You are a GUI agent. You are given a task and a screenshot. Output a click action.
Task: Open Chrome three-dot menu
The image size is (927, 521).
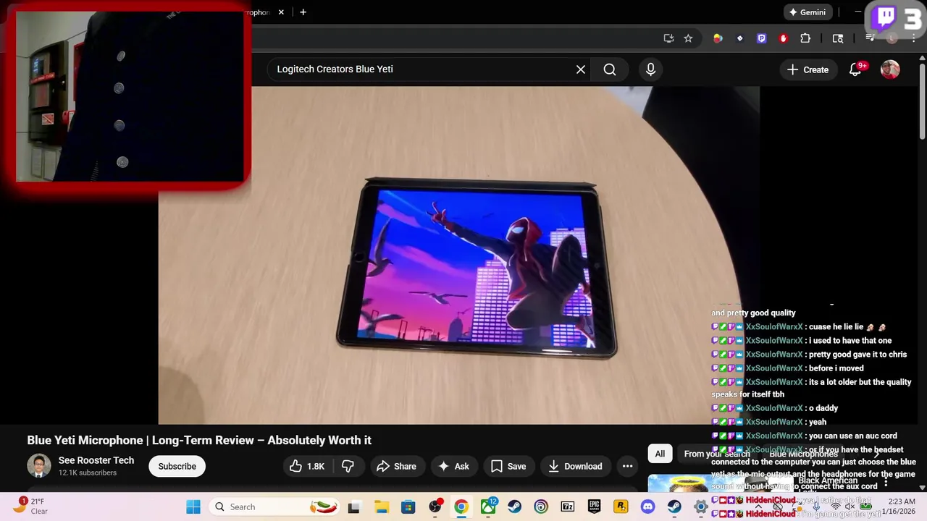coord(915,38)
